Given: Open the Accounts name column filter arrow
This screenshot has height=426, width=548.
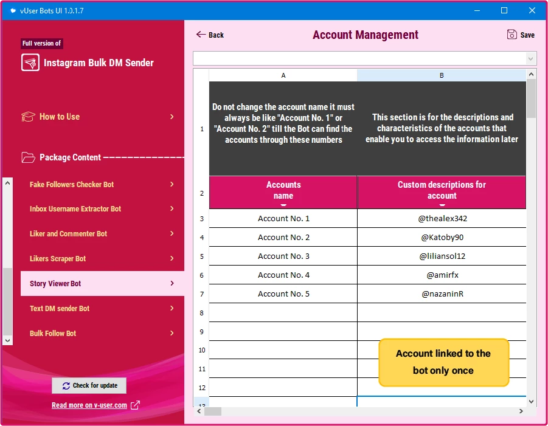Looking at the screenshot, I should [283, 205].
